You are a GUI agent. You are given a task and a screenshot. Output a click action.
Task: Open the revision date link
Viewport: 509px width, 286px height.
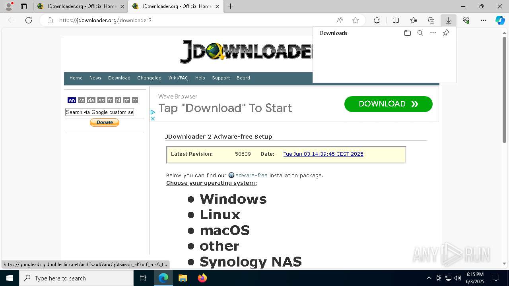pos(323,154)
